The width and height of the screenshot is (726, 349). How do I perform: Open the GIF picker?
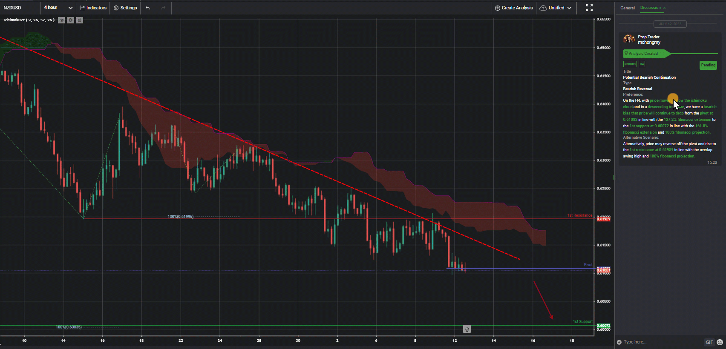coord(709,342)
